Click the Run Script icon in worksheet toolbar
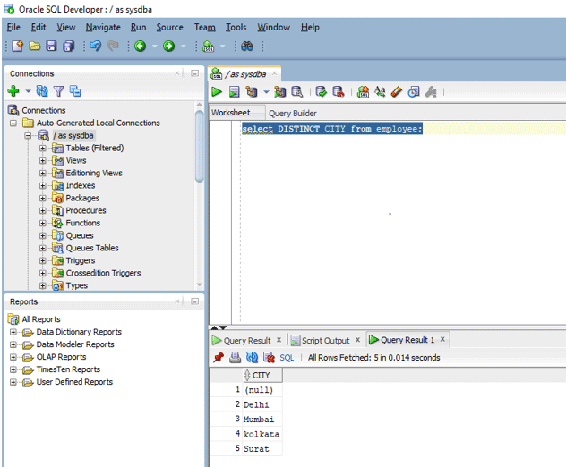This screenshot has height=467, width=566. 235,92
